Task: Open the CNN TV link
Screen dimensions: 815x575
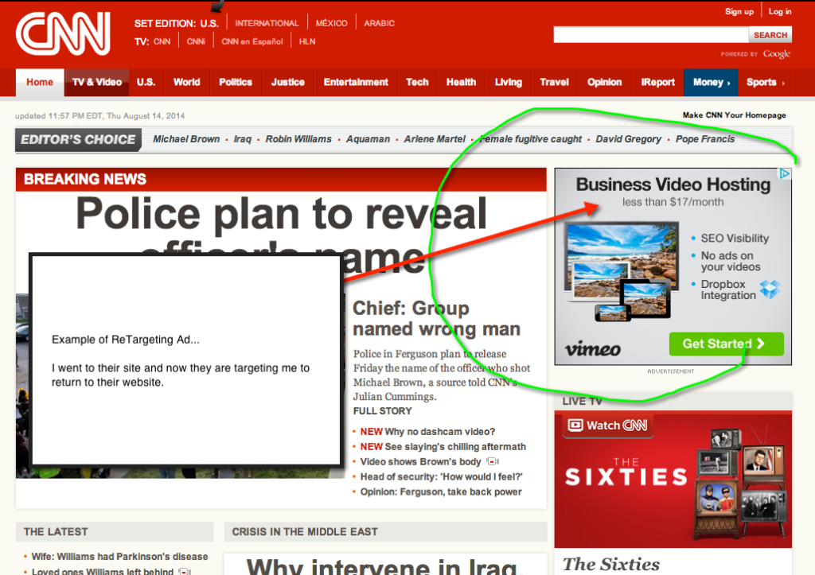Action: point(162,41)
